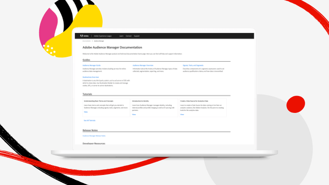The image size is (329, 185).
Task: Click the Tutorials section heading
Action: (87, 94)
